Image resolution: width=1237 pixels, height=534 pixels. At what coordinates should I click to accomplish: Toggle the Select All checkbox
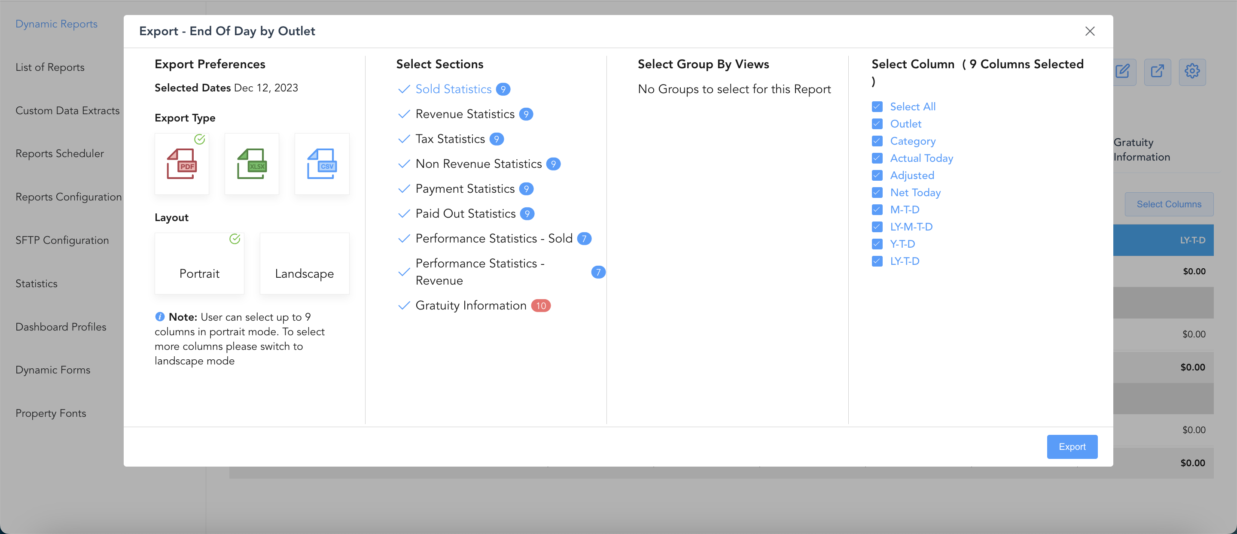point(877,106)
